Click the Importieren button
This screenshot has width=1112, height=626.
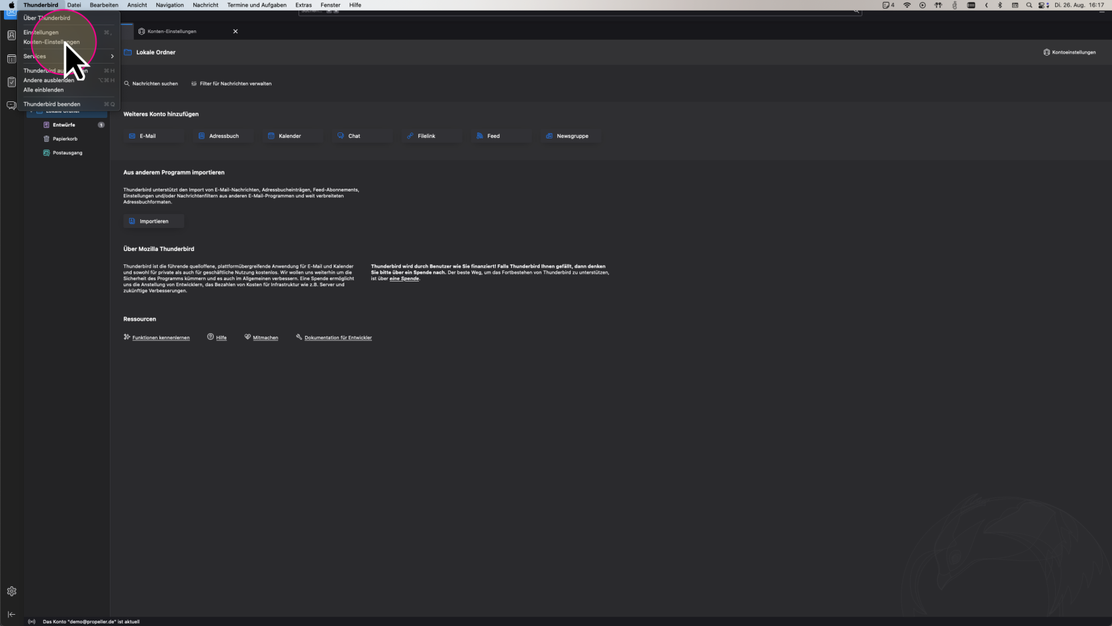click(x=154, y=221)
